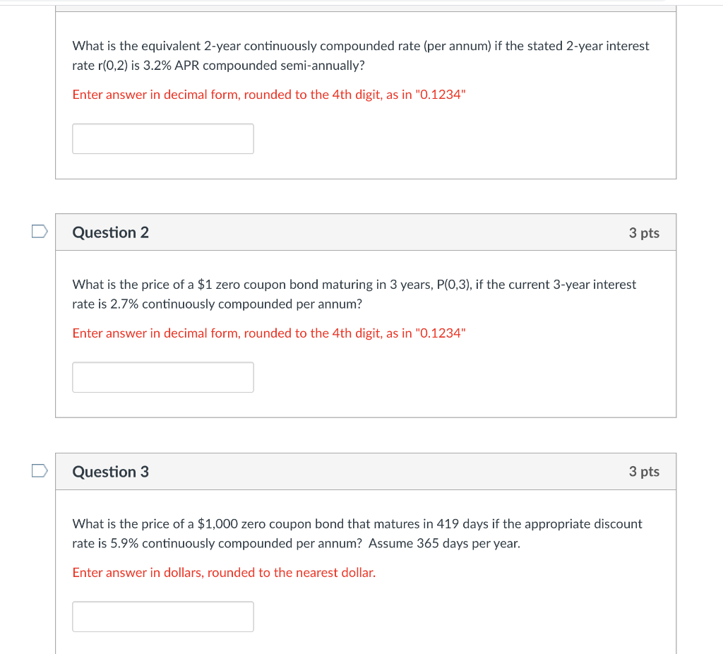Click the 3 pts label on Question 2
Image resolution: width=723 pixels, height=654 pixels.
644,232
